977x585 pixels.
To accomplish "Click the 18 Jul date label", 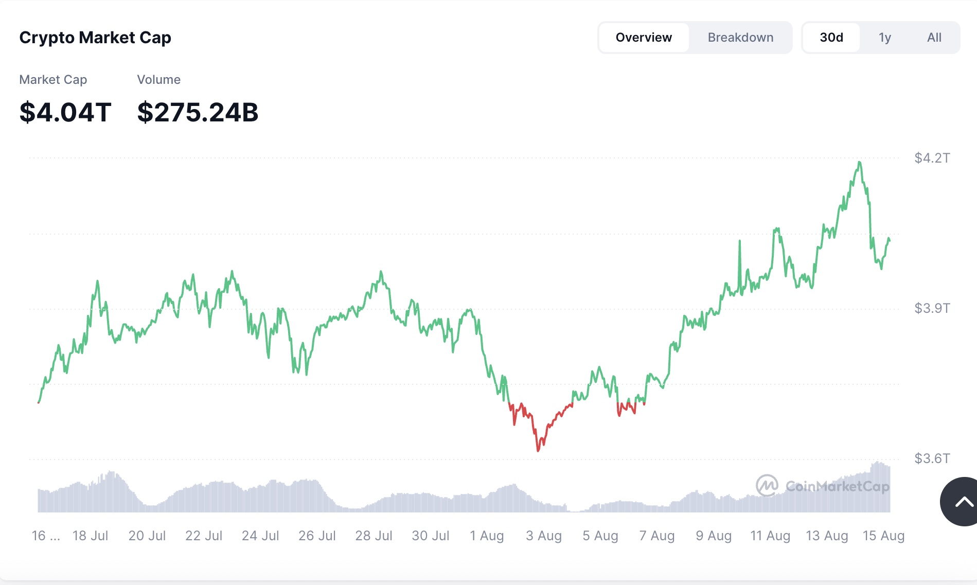I will pos(90,536).
